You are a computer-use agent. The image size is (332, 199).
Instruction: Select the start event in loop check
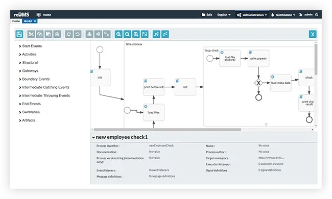[209, 58]
